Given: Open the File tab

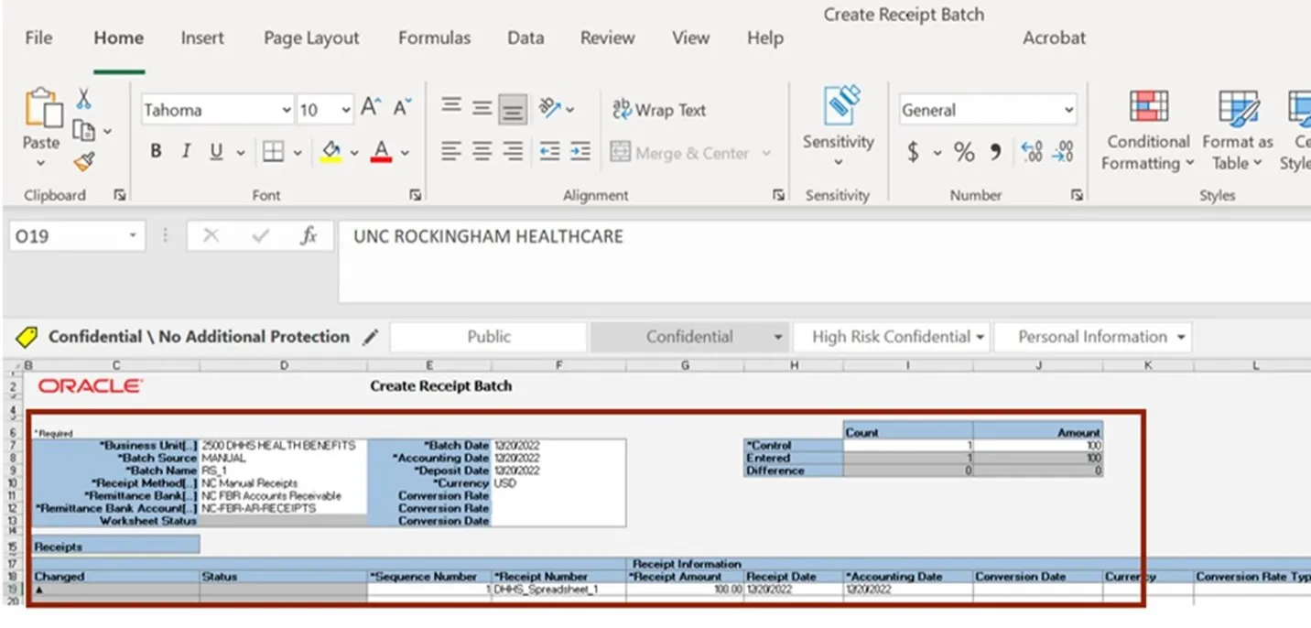Looking at the screenshot, I should pos(38,38).
